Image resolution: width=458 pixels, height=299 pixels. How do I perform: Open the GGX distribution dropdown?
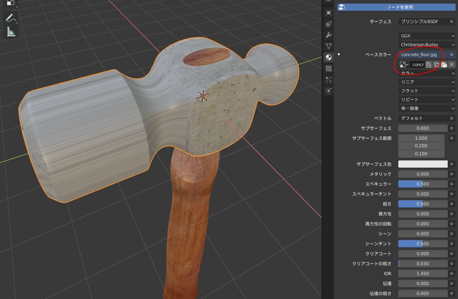coord(427,36)
